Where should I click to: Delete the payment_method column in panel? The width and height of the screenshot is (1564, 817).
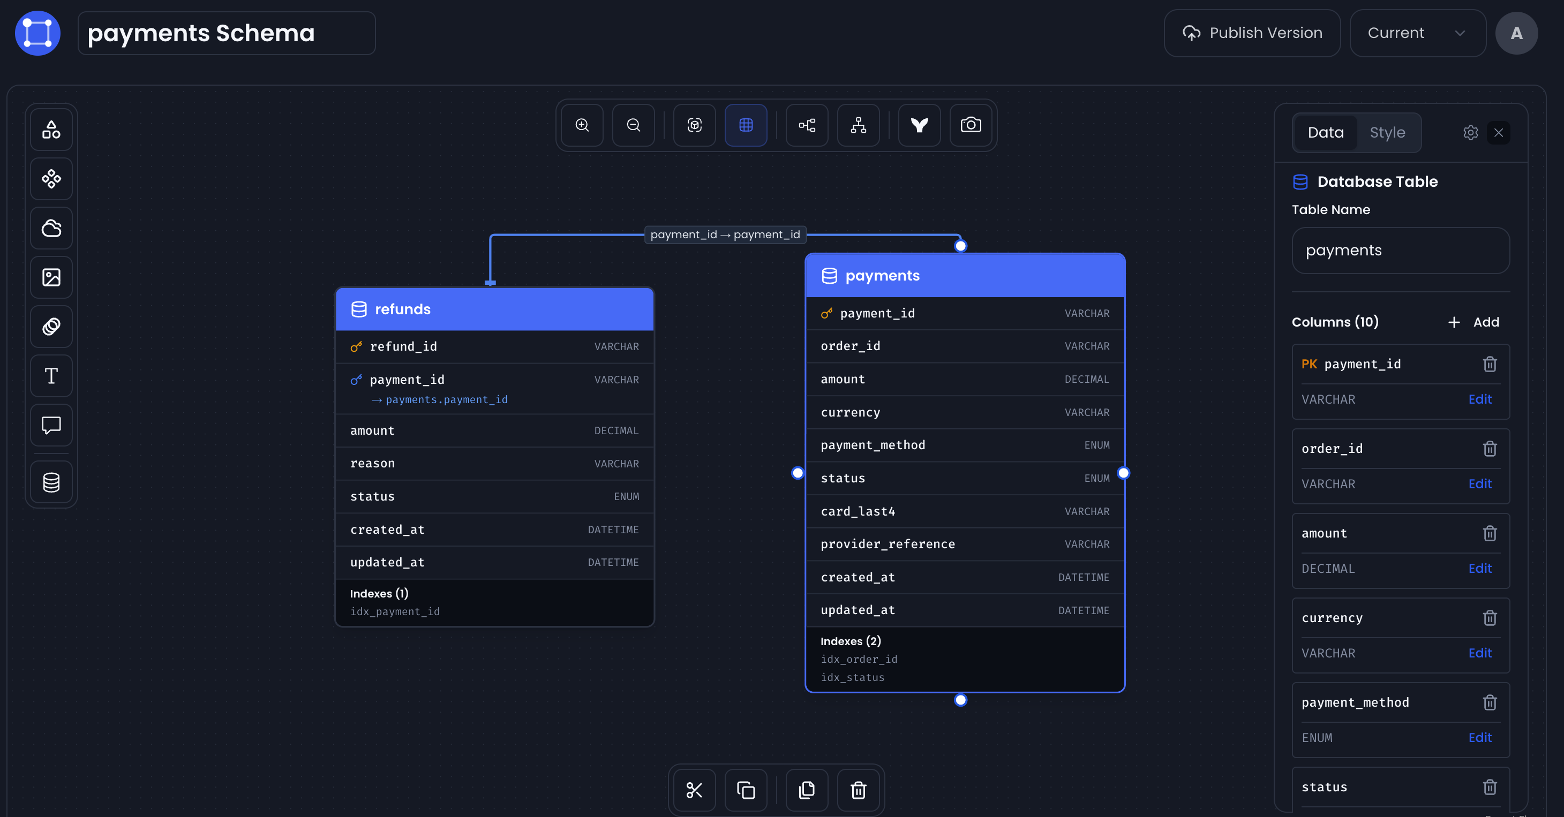coord(1490,702)
